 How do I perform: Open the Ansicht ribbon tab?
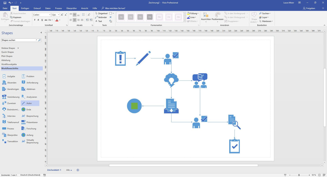pos(84,8)
